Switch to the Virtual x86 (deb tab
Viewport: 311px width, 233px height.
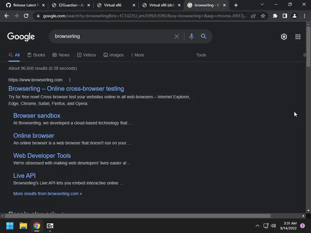162,5
